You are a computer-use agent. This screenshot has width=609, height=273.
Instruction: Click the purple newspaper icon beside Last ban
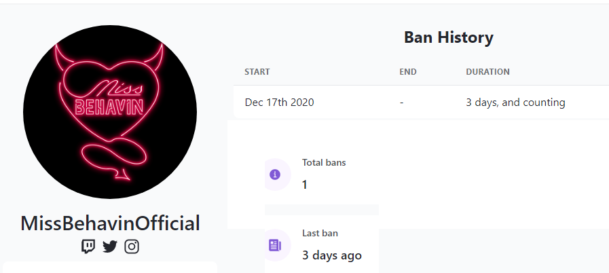coord(275,245)
